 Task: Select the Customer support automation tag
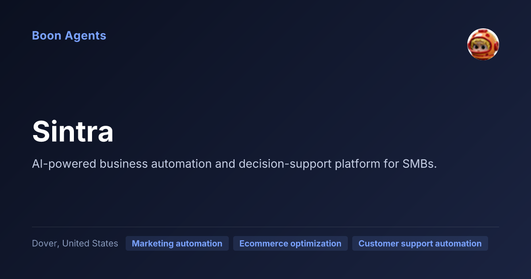420,244
